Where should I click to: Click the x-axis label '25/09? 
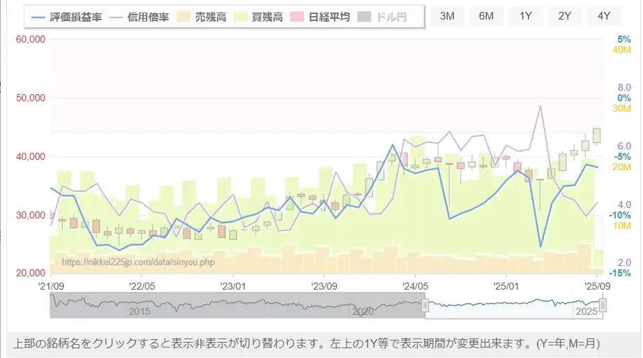tap(597, 286)
